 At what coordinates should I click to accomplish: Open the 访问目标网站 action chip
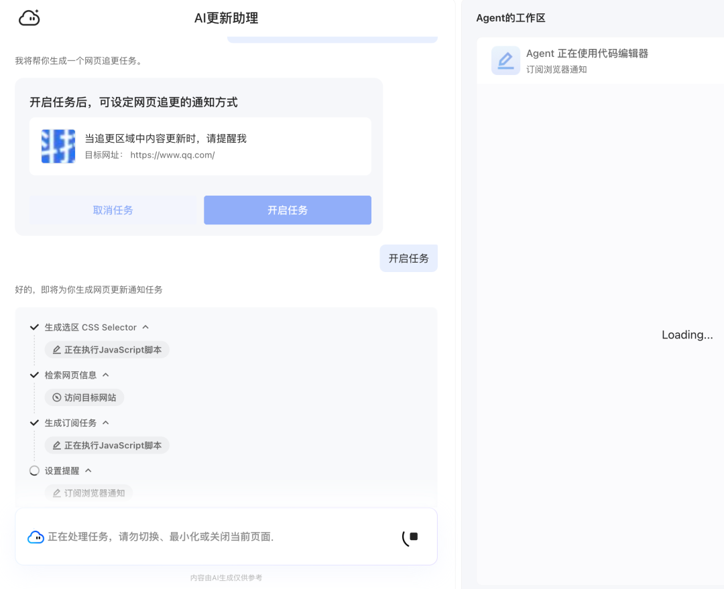84,397
